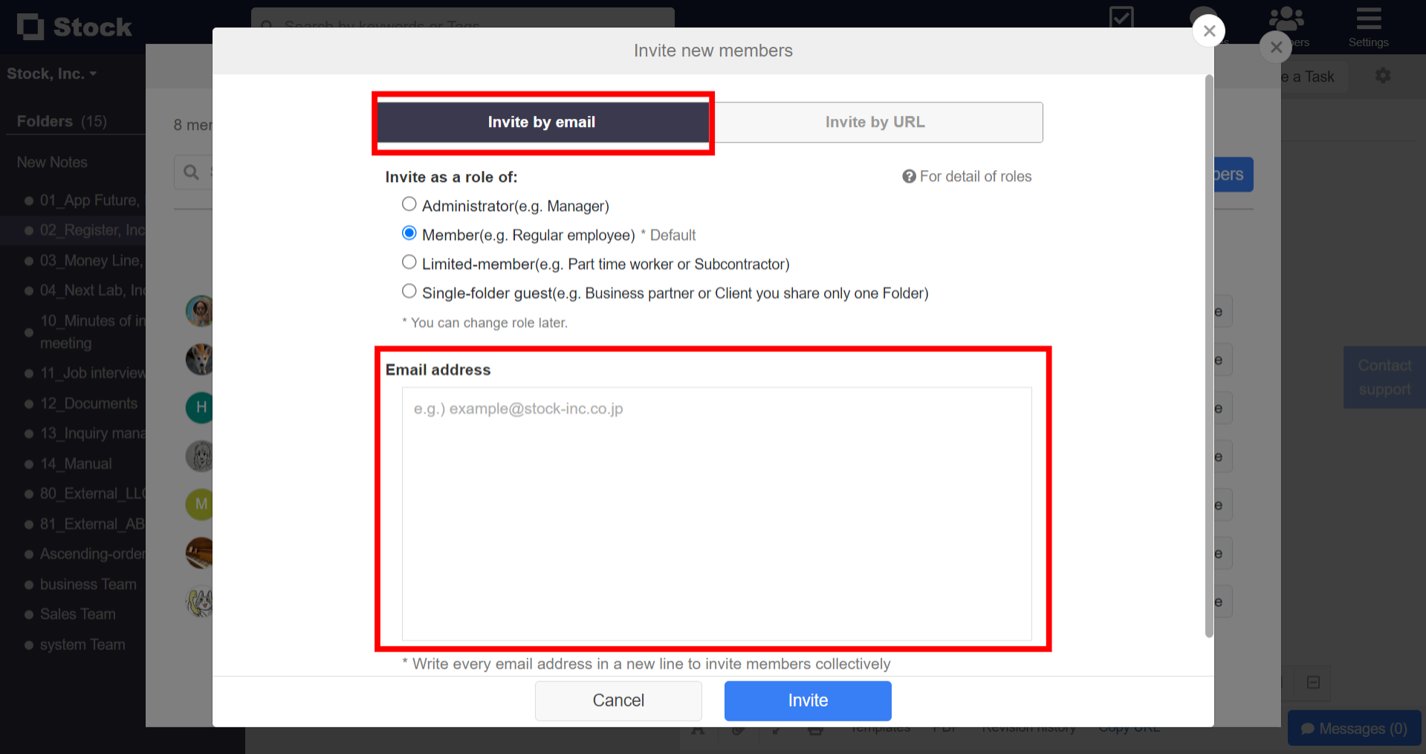
Task: Click the Cancel button
Action: (x=618, y=701)
